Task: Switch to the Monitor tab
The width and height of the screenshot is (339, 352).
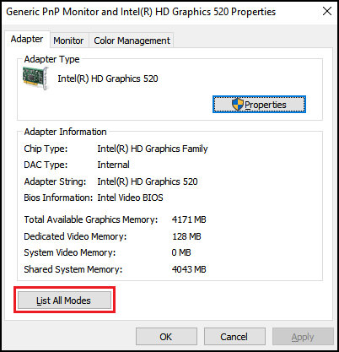Action: click(x=68, y=41)
